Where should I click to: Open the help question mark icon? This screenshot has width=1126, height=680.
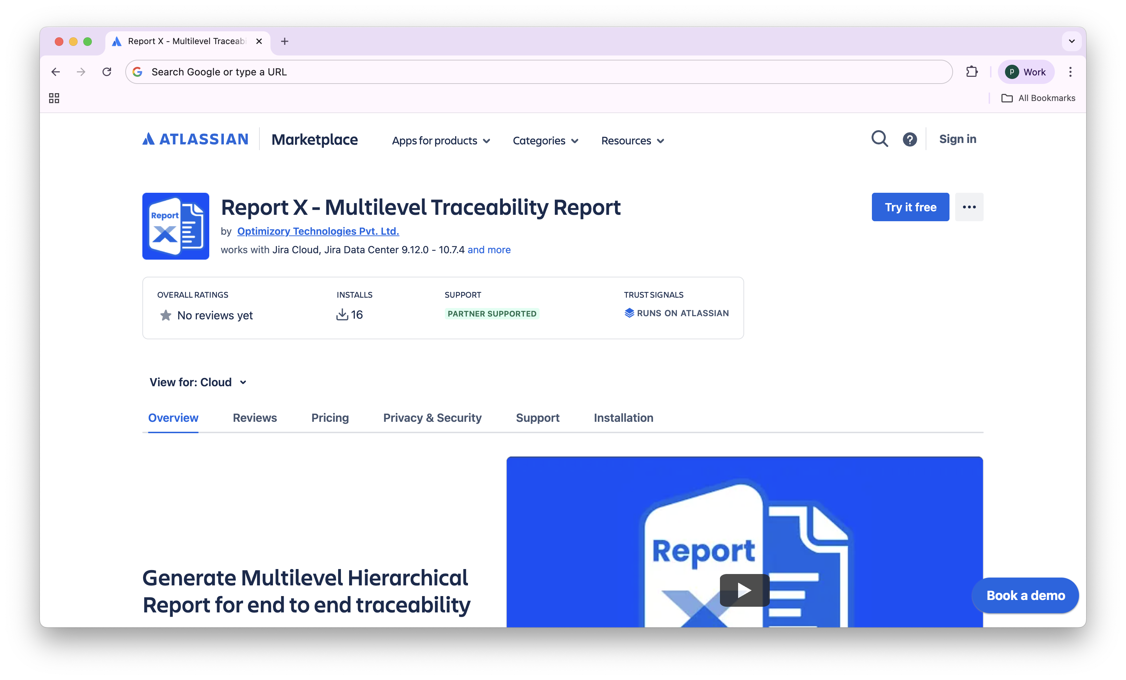click(909, 139)
